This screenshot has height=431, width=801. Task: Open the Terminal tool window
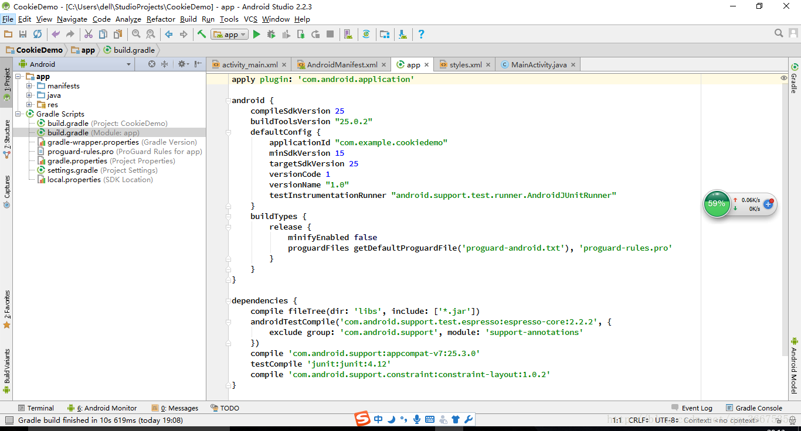coord(35,408)
